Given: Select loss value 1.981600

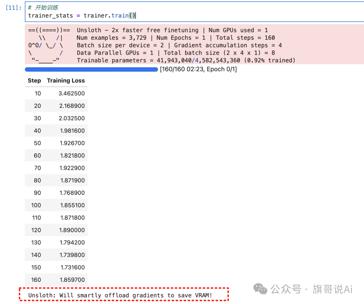Looking at the screenshot, I should click(72, 131).
